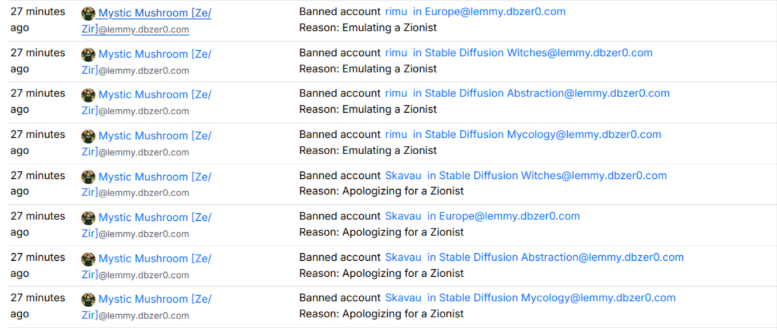This screenshot has width=777, height=330.
Task: Open Mystic Mushroom name link in Skavau Mycology row
Action: (x=155, y=300)
